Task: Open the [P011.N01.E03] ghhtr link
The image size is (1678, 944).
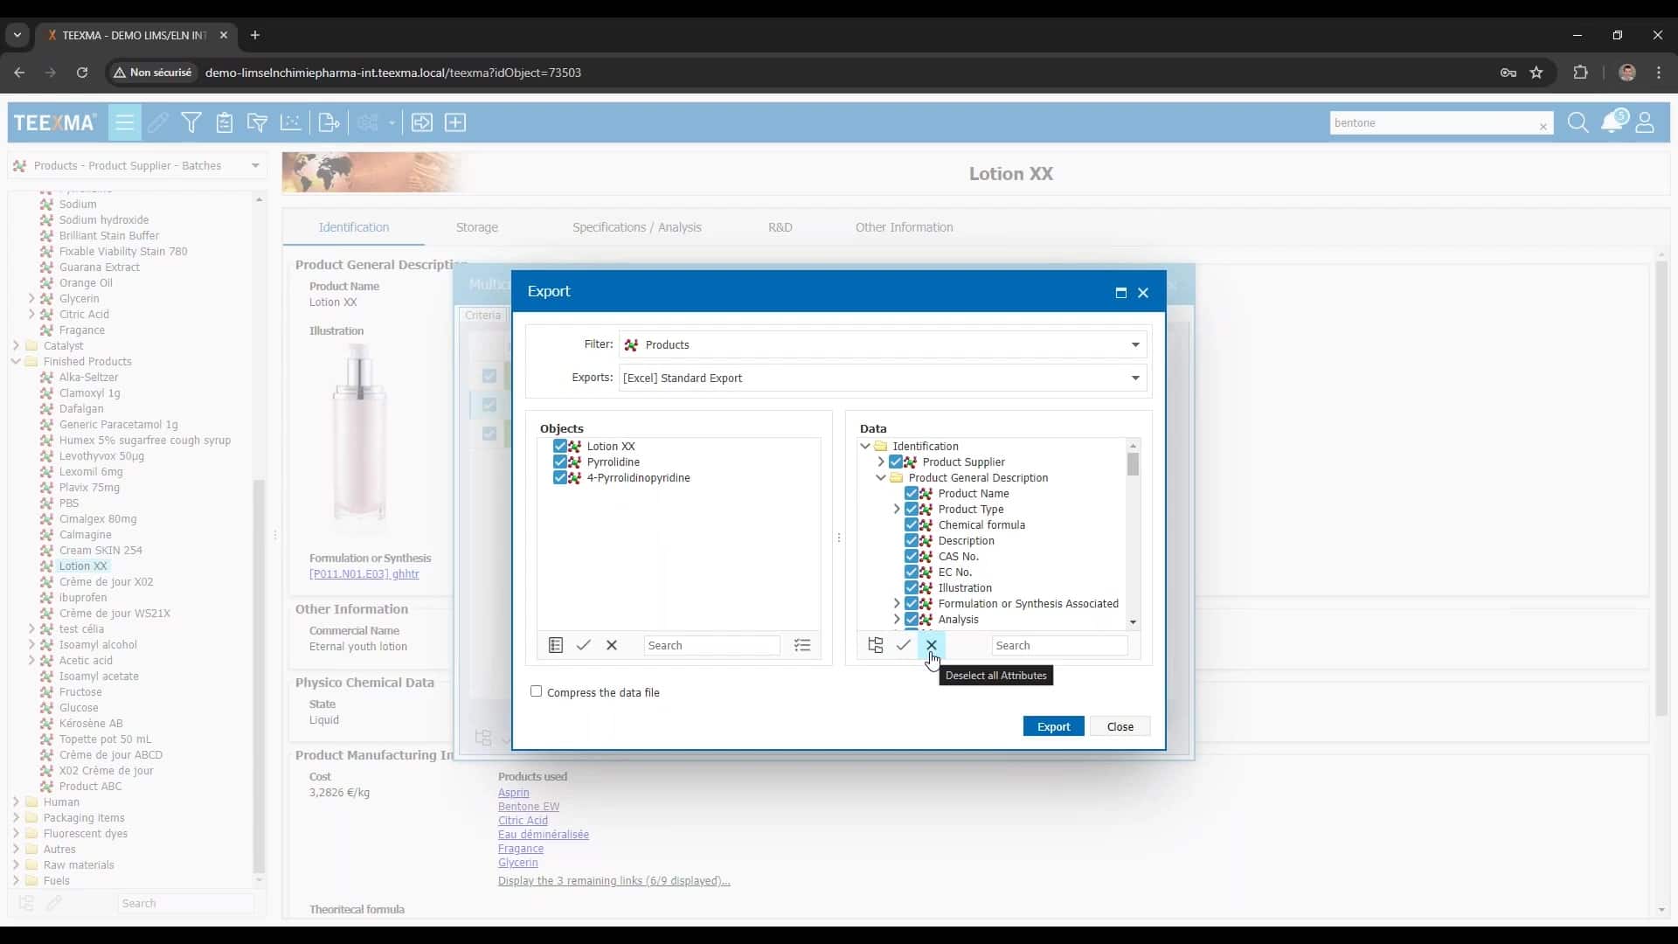Action: pos(364,574)
